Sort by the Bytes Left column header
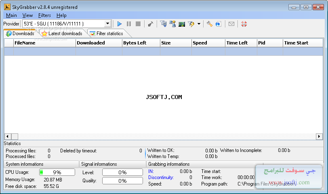 [x=141, y=43]
